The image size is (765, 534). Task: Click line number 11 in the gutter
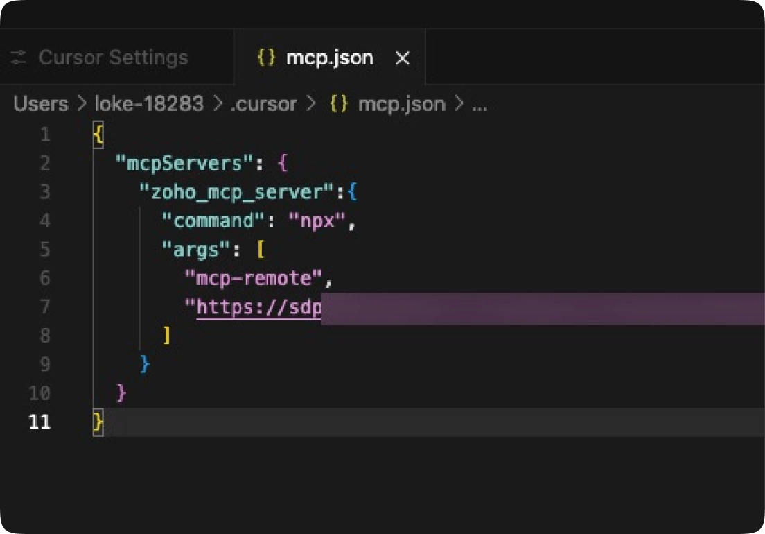tap(39, 422)
